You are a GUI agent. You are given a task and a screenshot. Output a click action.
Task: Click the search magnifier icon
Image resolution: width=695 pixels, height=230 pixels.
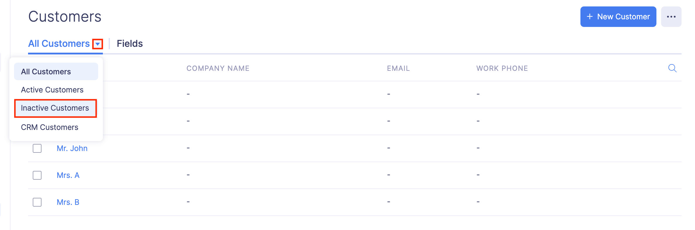(x=672, y=68)
